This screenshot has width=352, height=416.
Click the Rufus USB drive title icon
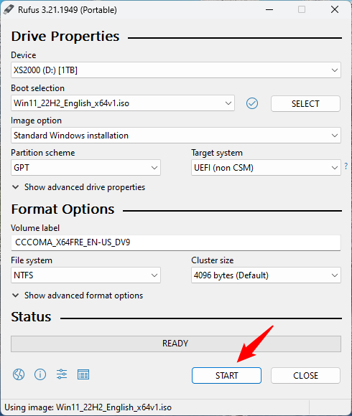point(9,9)
